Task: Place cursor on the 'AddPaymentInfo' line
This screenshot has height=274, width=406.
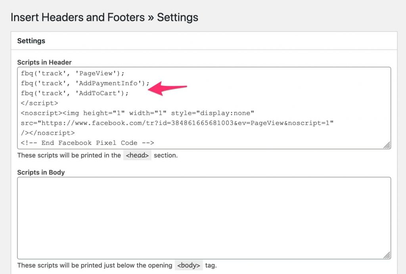Action: [x=85, y=83]
